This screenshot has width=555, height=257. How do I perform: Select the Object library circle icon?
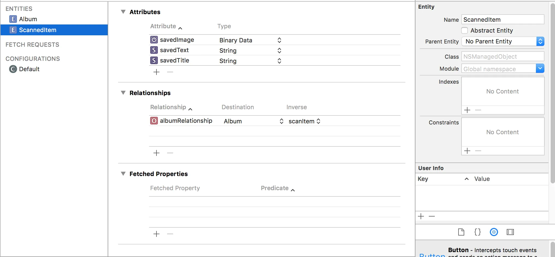tap(494, 232)
